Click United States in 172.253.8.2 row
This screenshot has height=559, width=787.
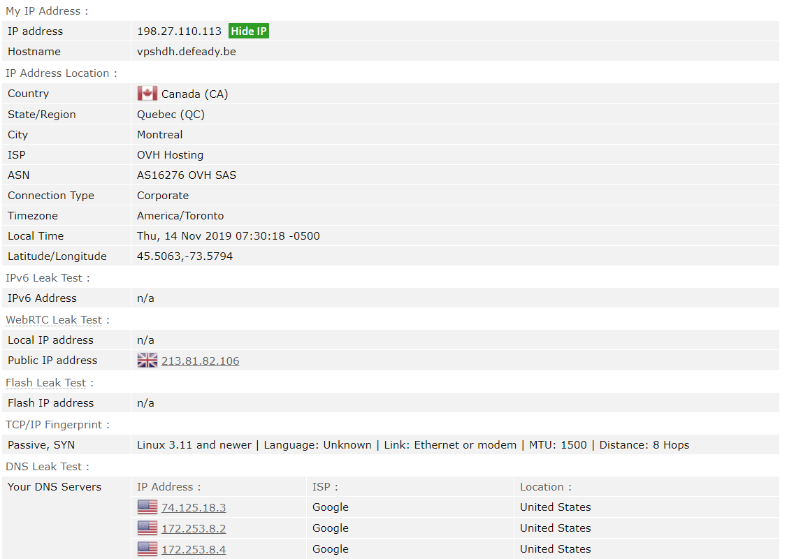555,528
